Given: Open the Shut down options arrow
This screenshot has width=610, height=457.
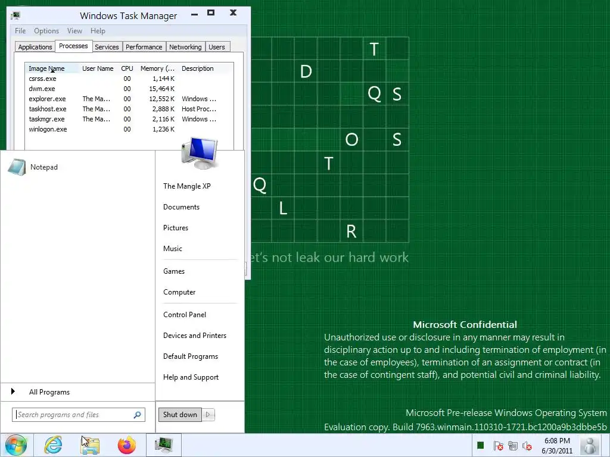Looking at the screenshot, I should 208,415.
